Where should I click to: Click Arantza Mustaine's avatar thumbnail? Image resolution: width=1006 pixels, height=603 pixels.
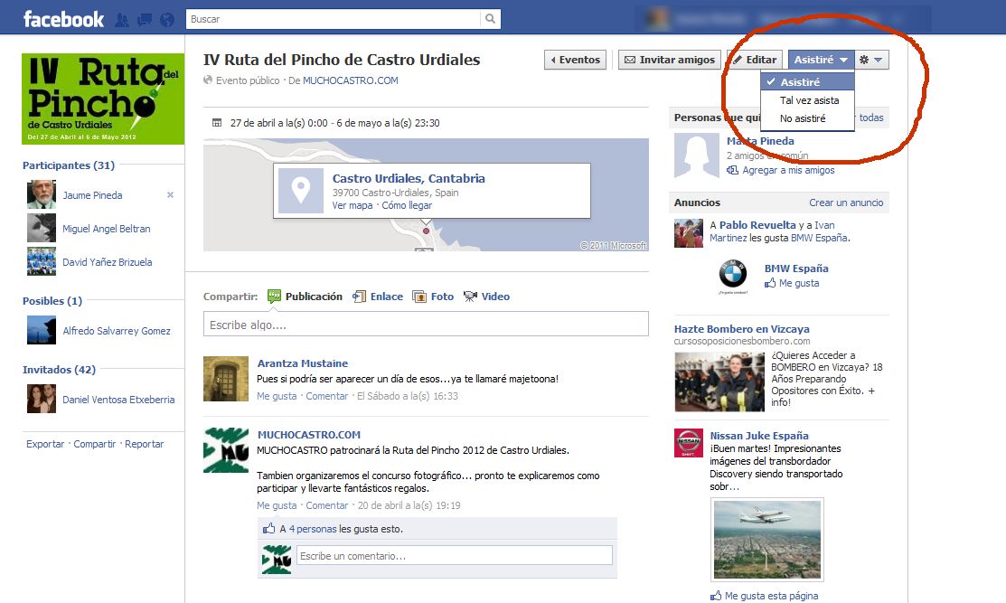(x=226, y=379)
